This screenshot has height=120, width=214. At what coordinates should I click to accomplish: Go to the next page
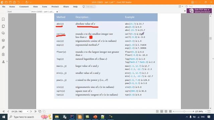[31, 111]
